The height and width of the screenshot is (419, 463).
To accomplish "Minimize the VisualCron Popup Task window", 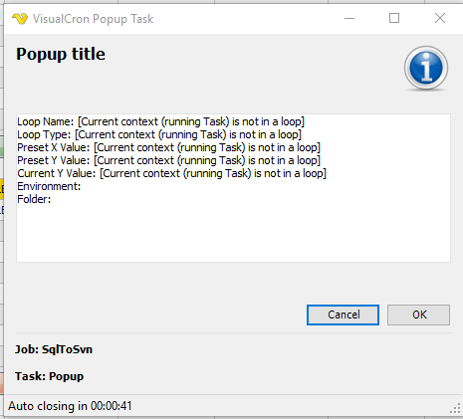I will coord(349,18).
